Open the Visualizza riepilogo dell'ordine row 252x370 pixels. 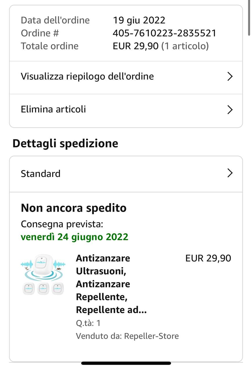87,77
